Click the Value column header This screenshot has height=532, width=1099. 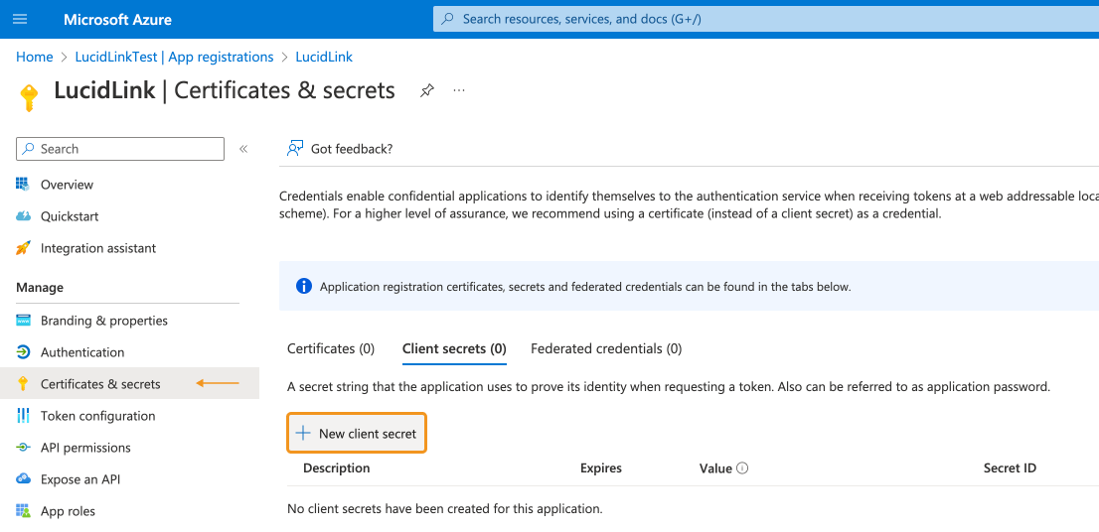coord(715,468)
